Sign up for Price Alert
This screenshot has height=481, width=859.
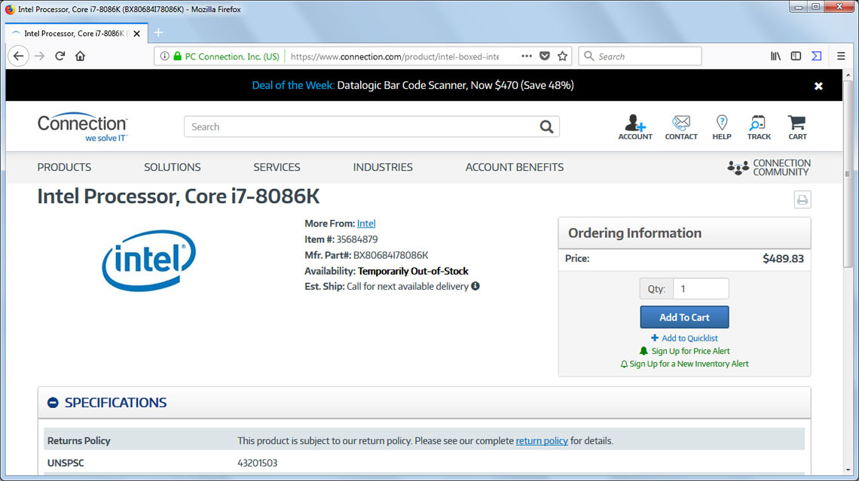pos(684,351)
